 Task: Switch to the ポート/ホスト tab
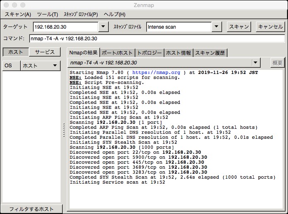coord(117,53)
